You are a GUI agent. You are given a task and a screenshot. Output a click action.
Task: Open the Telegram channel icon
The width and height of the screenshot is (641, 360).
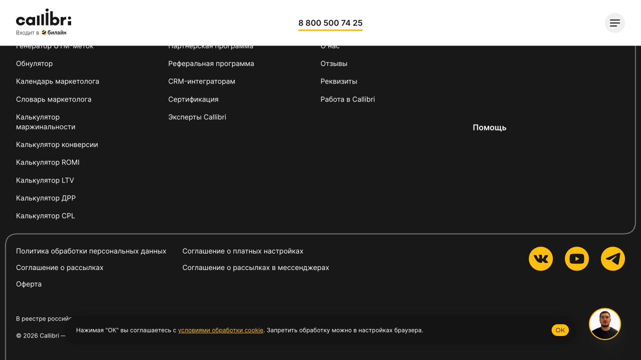coord(613,259)
